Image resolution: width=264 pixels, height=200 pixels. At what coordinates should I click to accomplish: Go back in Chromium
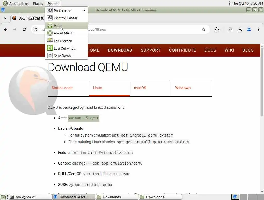click(x=6, y=29)
